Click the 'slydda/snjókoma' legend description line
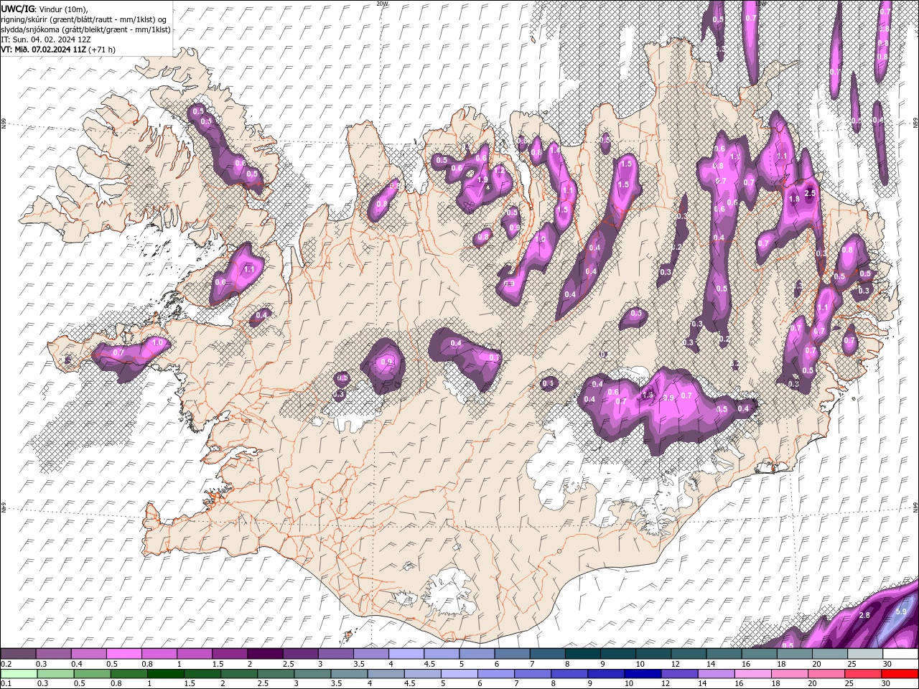The image size is (919, 689). (86, 29)
